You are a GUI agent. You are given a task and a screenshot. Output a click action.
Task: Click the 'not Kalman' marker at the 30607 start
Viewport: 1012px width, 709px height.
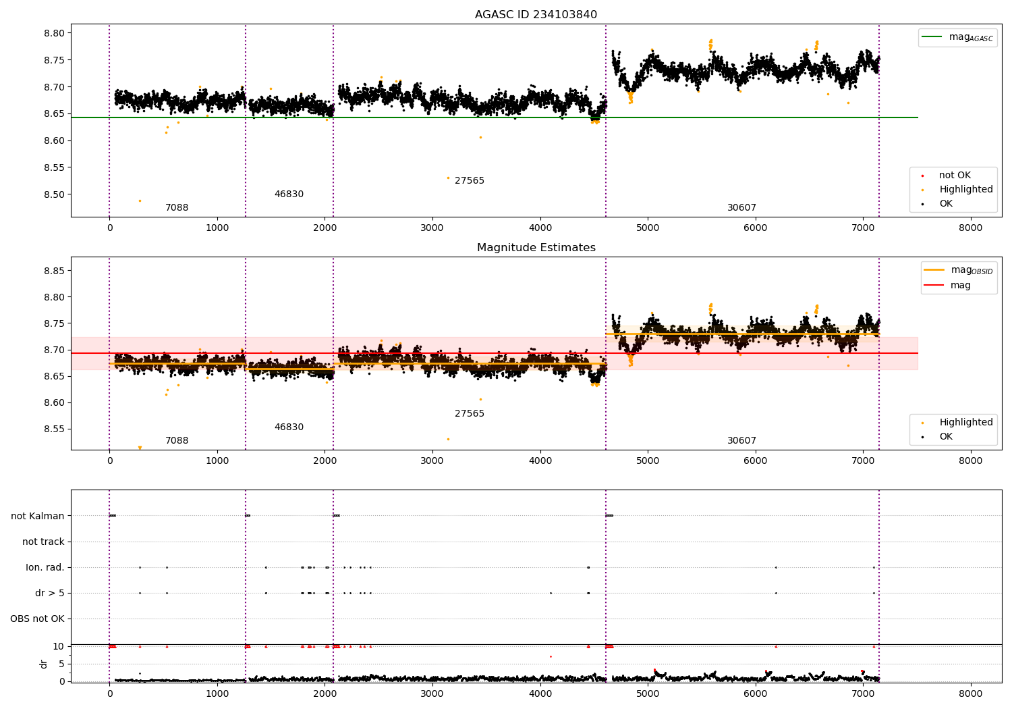tap(609, 516)
